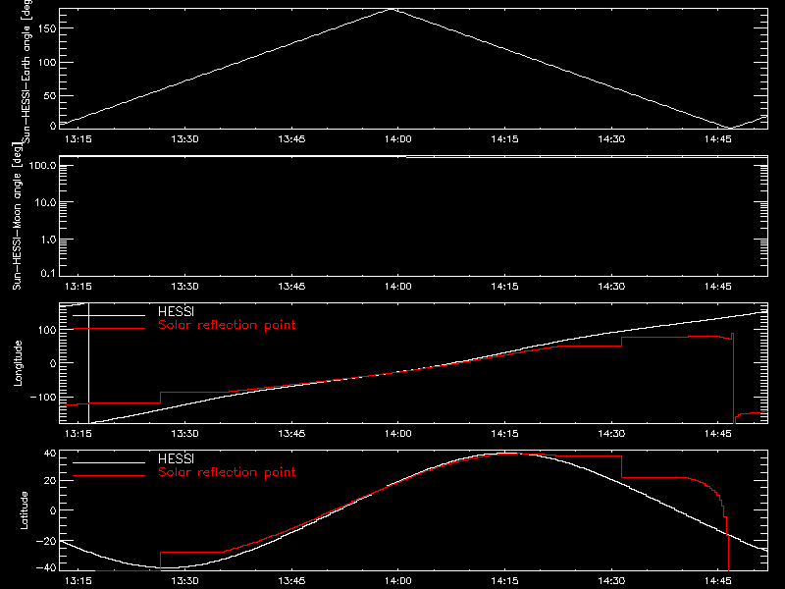Click the -40 tick on Latitude axis
Image resolution: width=785 pixels, height=589 pixels.
tap(45, 568)
